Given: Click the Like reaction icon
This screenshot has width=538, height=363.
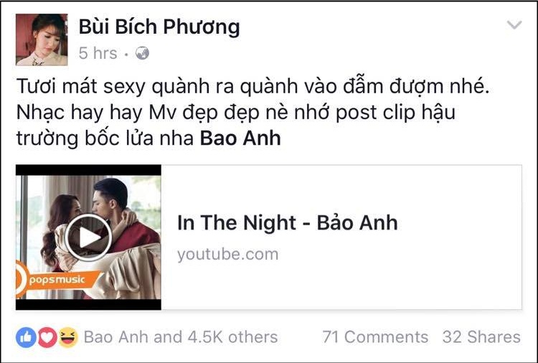Looking at the screenshot, I should pos(26,337).
